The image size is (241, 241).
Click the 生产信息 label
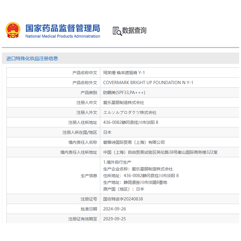pyautogui.click(x=89, y=176)
